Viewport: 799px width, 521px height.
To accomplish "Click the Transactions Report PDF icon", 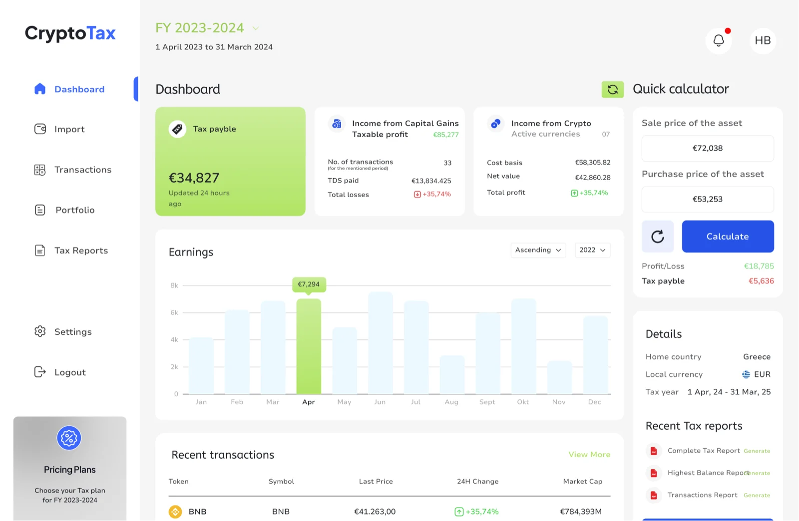I will pos(654,495).
